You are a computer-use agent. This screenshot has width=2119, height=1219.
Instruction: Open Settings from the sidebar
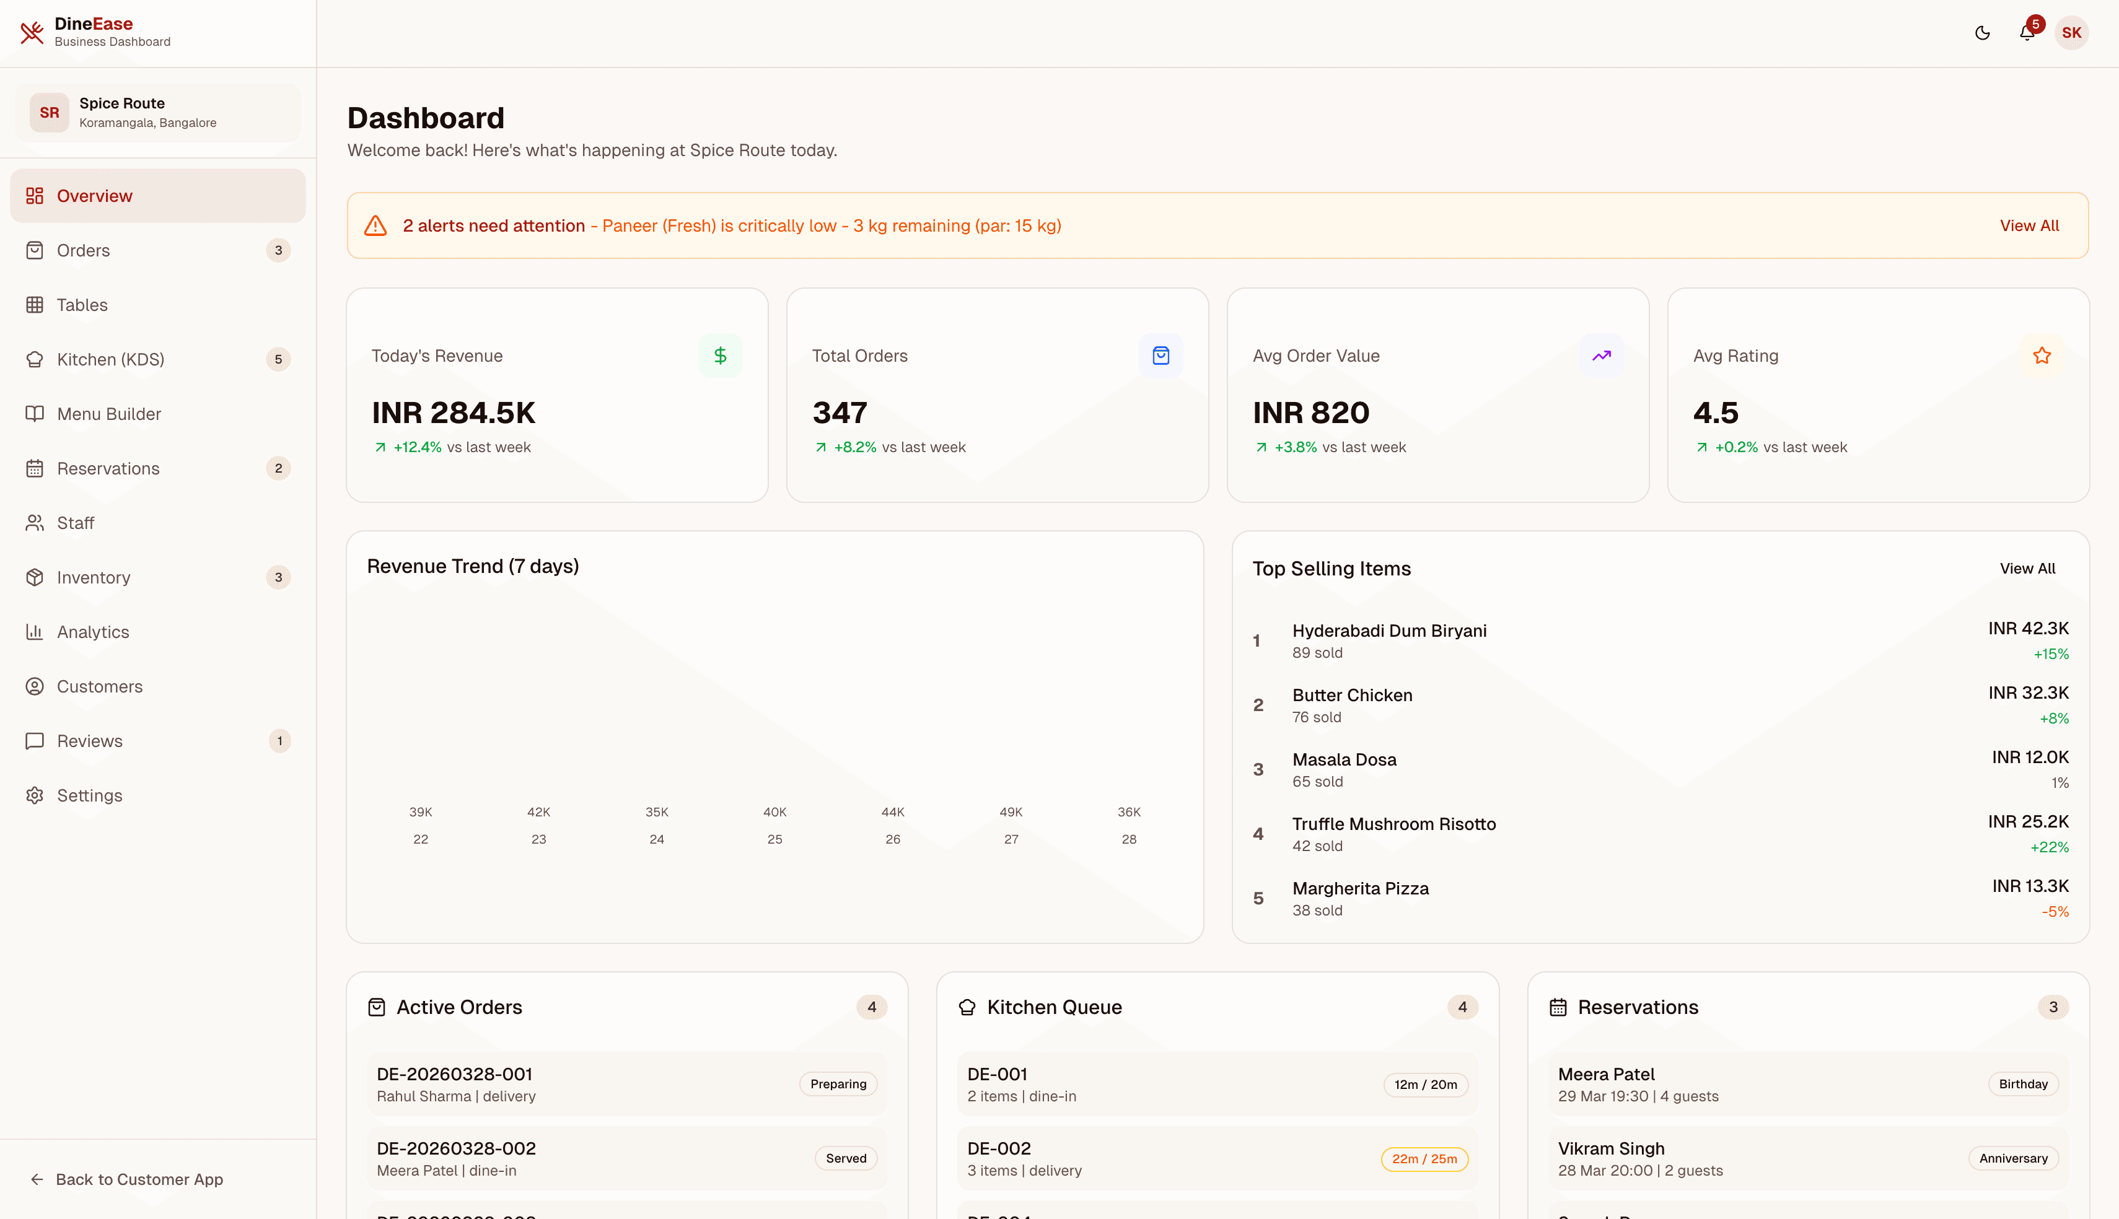[x=89, y=795]
